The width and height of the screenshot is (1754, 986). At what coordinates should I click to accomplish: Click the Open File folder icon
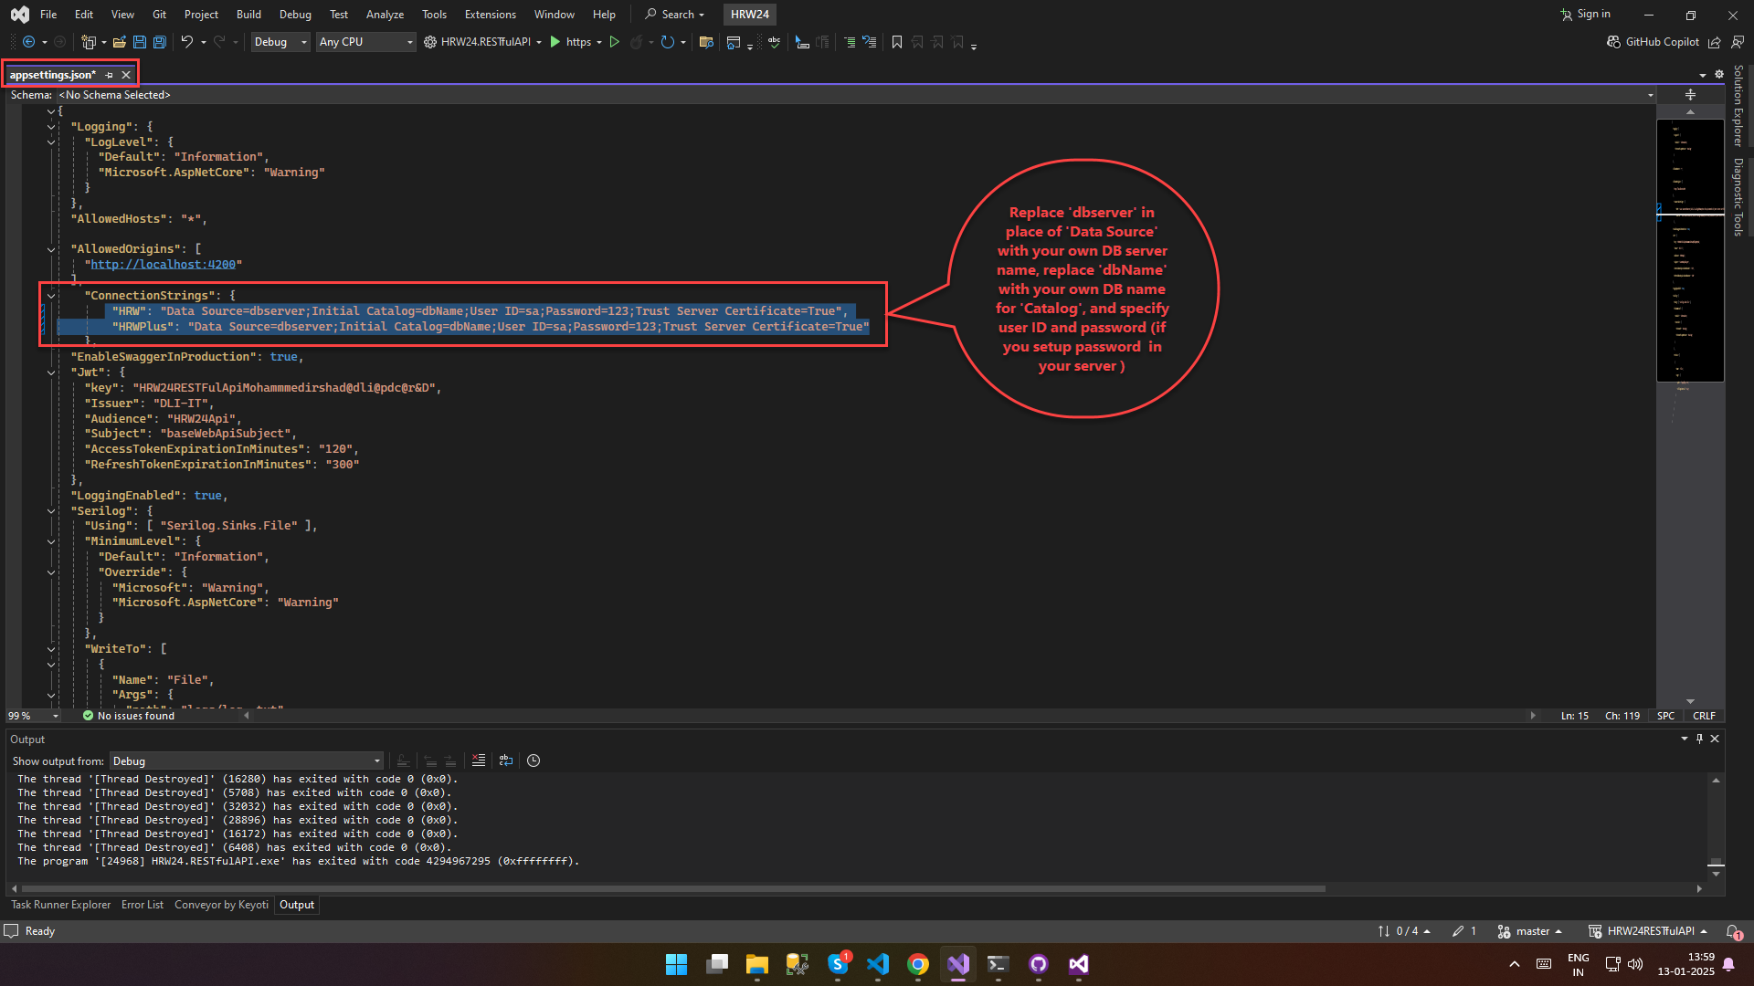119,42
